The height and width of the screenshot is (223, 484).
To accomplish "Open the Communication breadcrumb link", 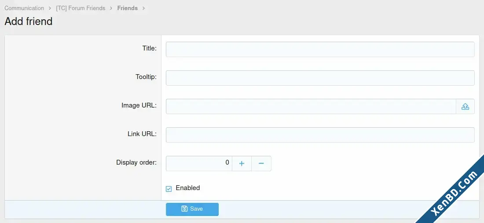I will pyautogui.click(x=24, y=8).
